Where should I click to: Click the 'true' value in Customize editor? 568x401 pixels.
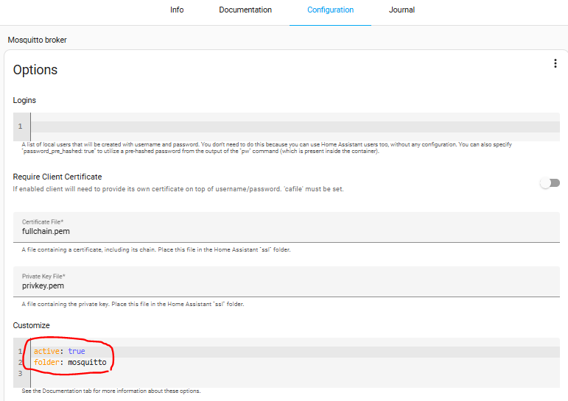click(x=77, y=352)
